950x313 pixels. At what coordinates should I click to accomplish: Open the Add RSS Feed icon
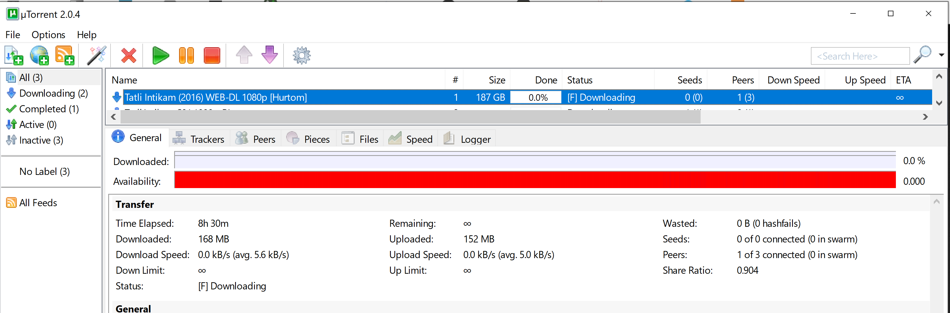(x=65, y=56)
